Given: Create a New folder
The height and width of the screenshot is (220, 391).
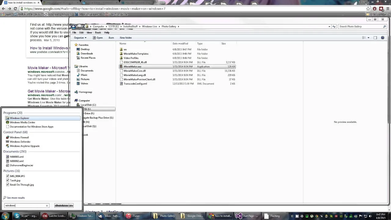Looking at the screenshot, I should pyautogui.click(x=126, y=38).
